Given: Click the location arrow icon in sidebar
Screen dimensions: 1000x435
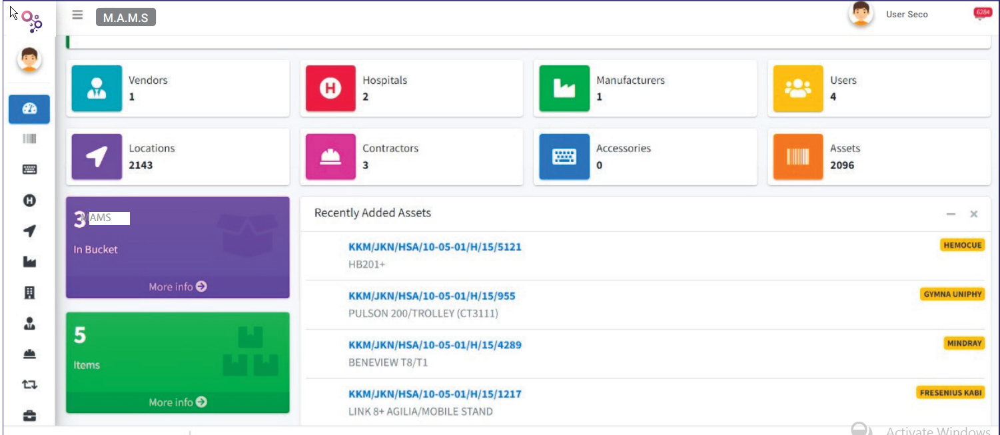Looking at the screenshot, I should coord(29,231).
